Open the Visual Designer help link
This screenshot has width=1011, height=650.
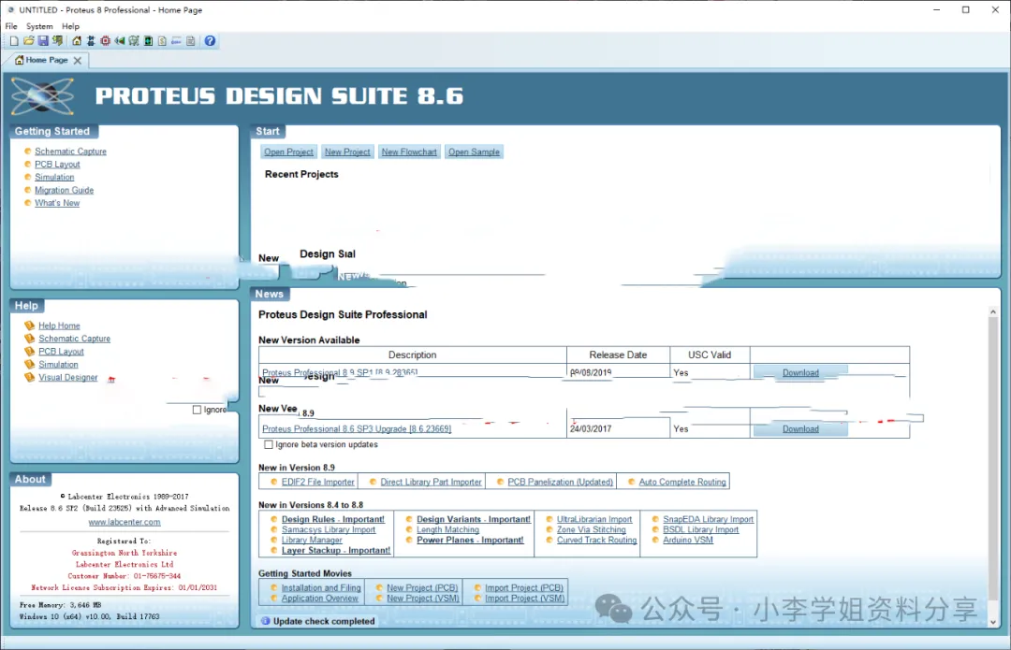pyautogui.click(x=67, y=378)
